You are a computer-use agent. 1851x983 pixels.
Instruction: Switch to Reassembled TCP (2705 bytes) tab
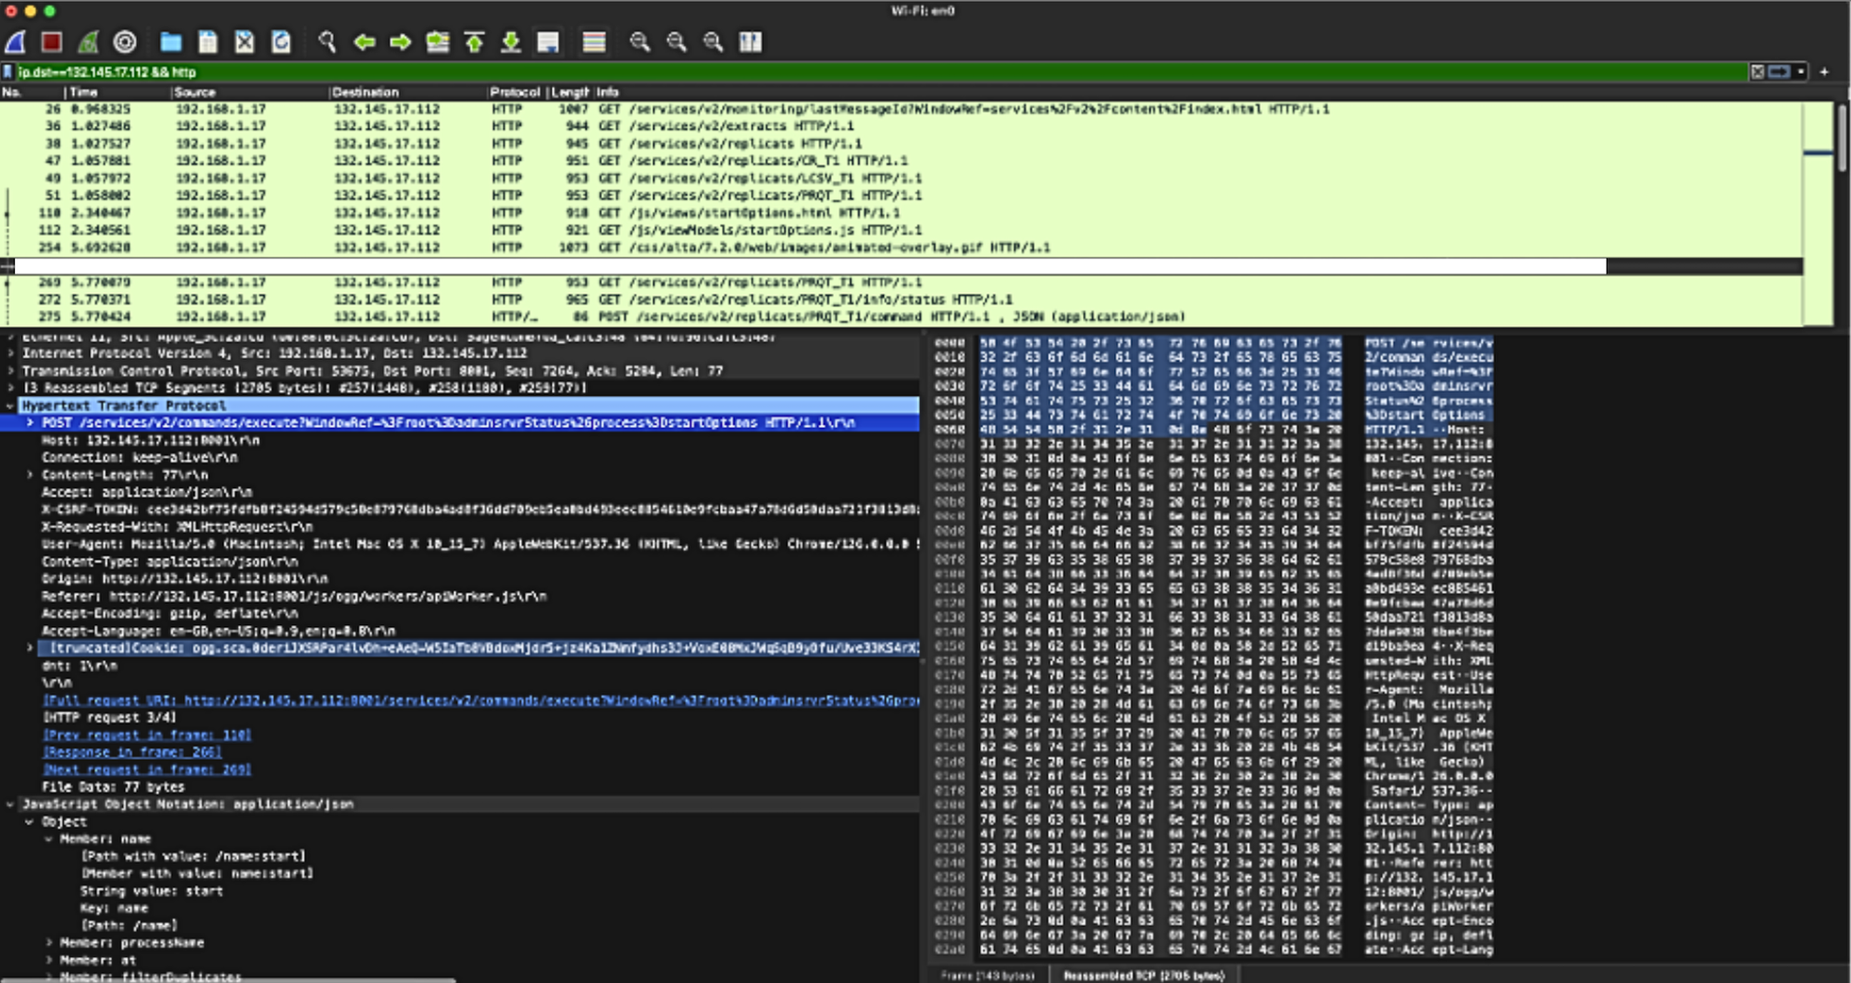click(1143, 975)
